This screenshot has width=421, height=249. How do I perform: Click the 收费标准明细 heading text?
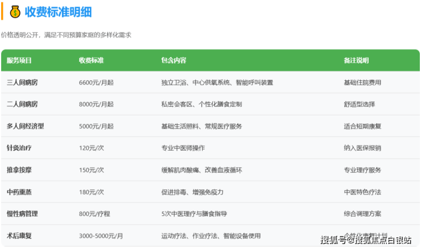click(58, 12)
